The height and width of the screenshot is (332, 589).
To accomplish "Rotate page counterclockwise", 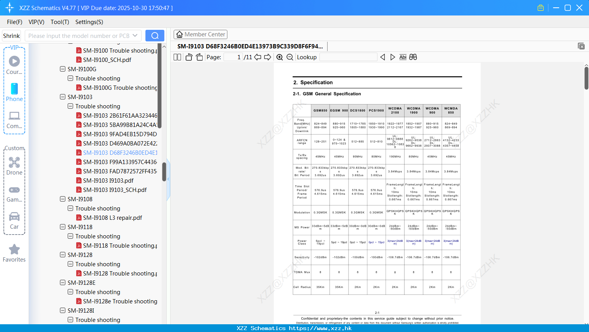I will 189,57.
